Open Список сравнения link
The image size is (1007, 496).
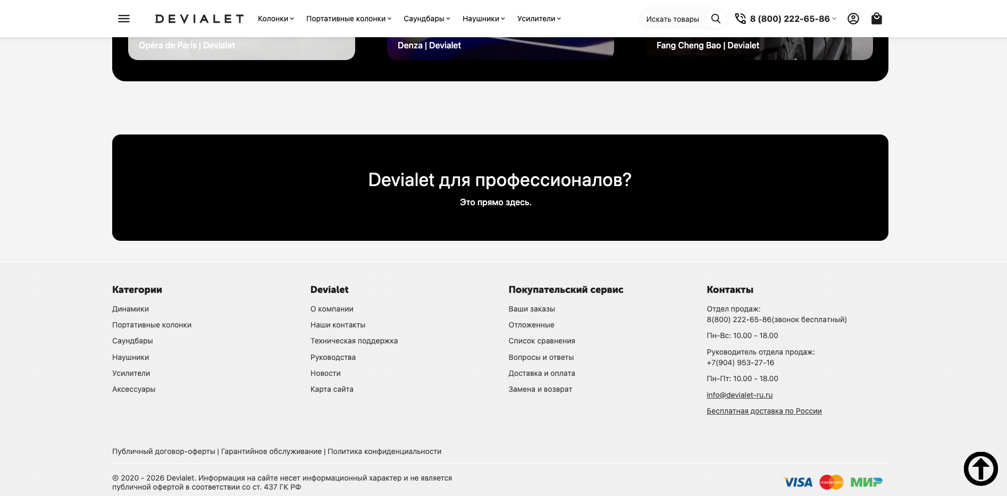click(542, 341)
